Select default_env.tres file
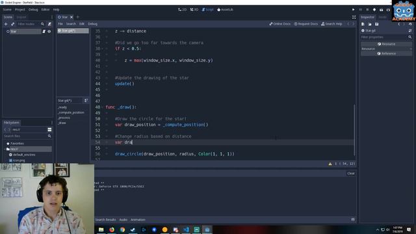The image size is (416, 234). pos(24,155)
